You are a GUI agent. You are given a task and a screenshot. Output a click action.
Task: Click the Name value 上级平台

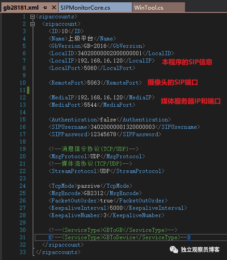coord(80,39)
